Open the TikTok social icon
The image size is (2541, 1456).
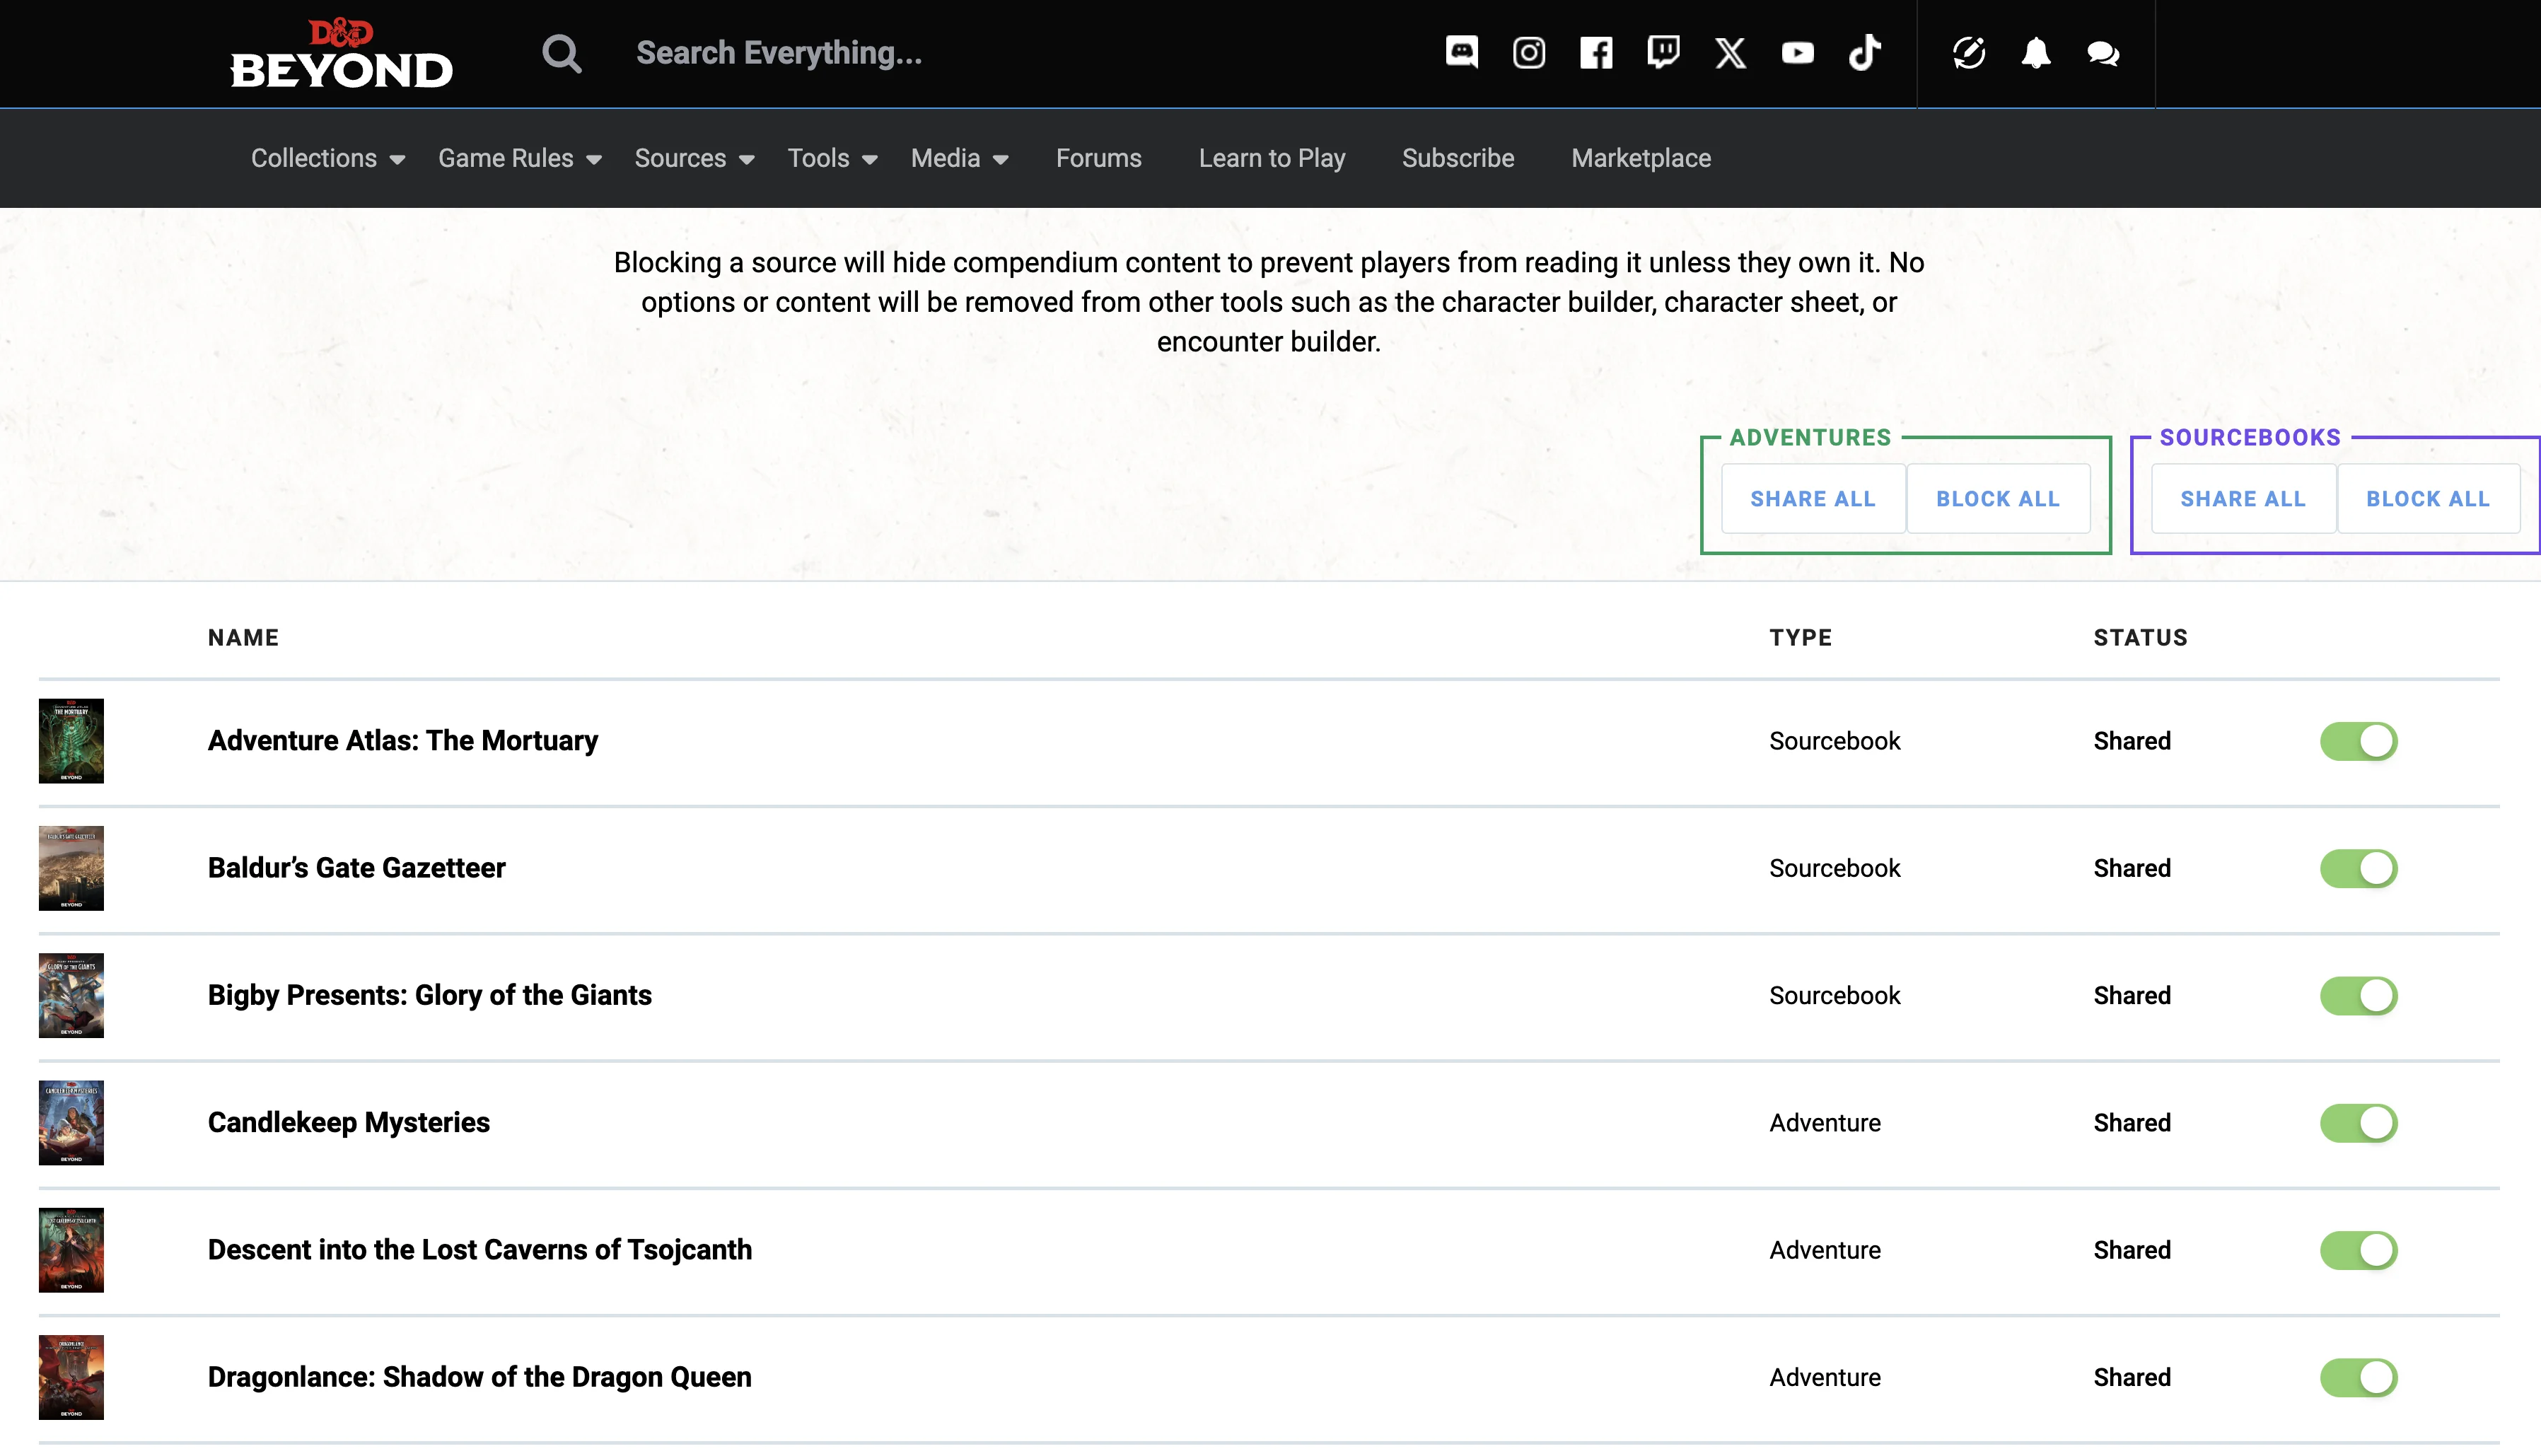click(x=1864, y=52)
